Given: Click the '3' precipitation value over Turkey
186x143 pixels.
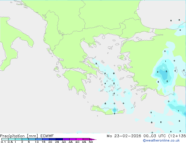Looking at the screenshot, I should tap(166, 71).
